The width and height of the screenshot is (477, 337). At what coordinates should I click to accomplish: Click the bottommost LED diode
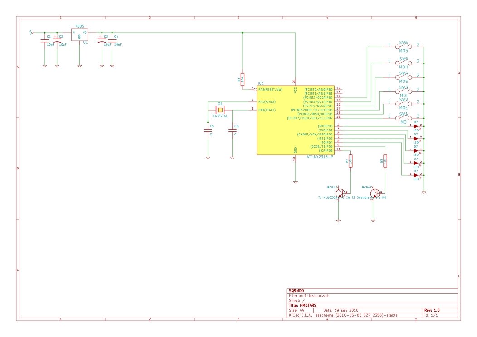415,175
